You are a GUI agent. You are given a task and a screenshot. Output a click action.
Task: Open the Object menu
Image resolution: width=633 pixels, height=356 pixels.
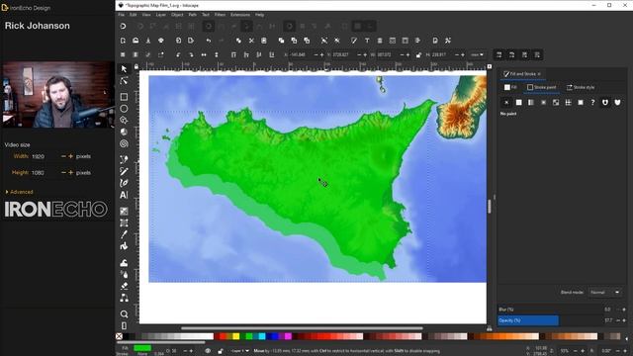click(x=177, y=15)
